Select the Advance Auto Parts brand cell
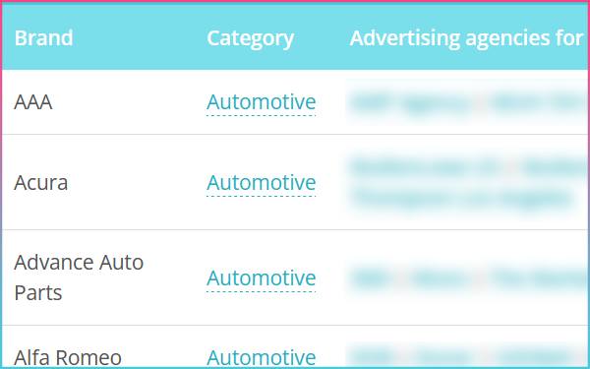The height and width of the screenshot is (369, 590). click(79, 277)
